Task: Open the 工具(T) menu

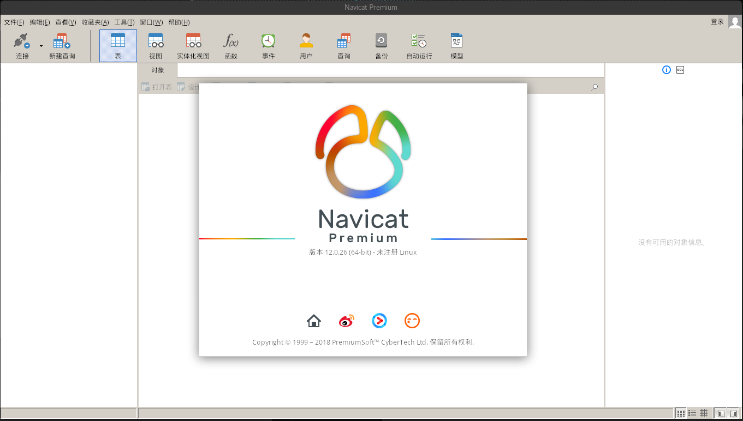Action: pos(124,22)
